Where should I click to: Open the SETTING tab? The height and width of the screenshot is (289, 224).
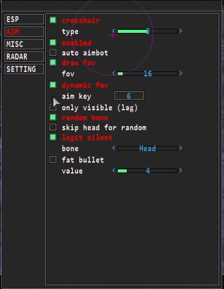24,69
